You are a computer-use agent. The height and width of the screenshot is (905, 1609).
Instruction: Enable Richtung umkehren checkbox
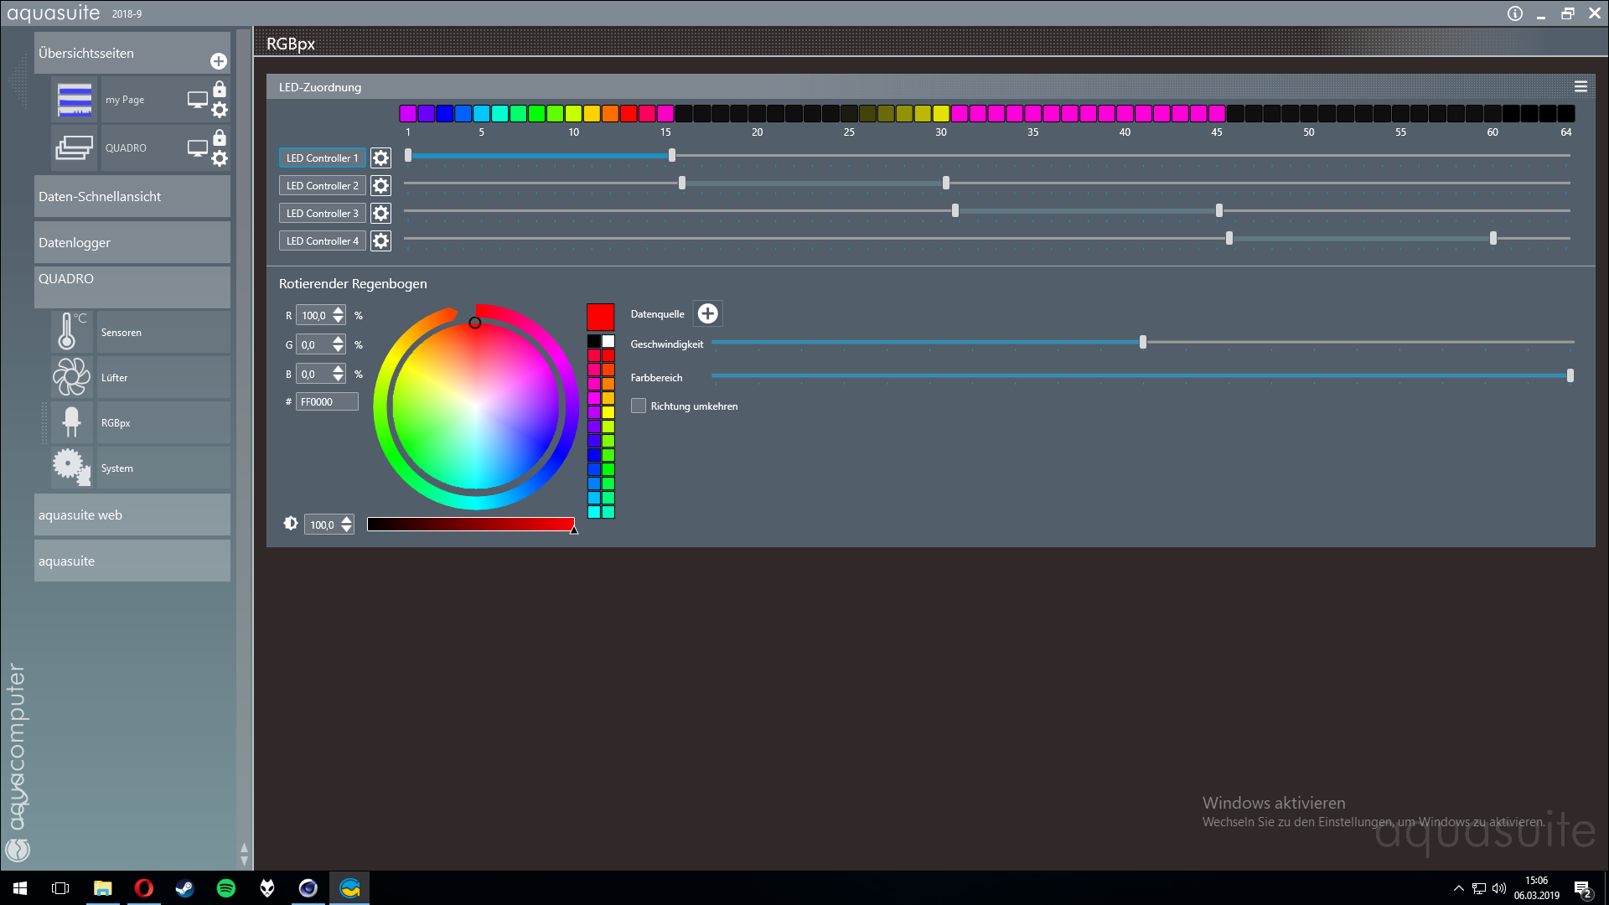[x=639, y=406]
